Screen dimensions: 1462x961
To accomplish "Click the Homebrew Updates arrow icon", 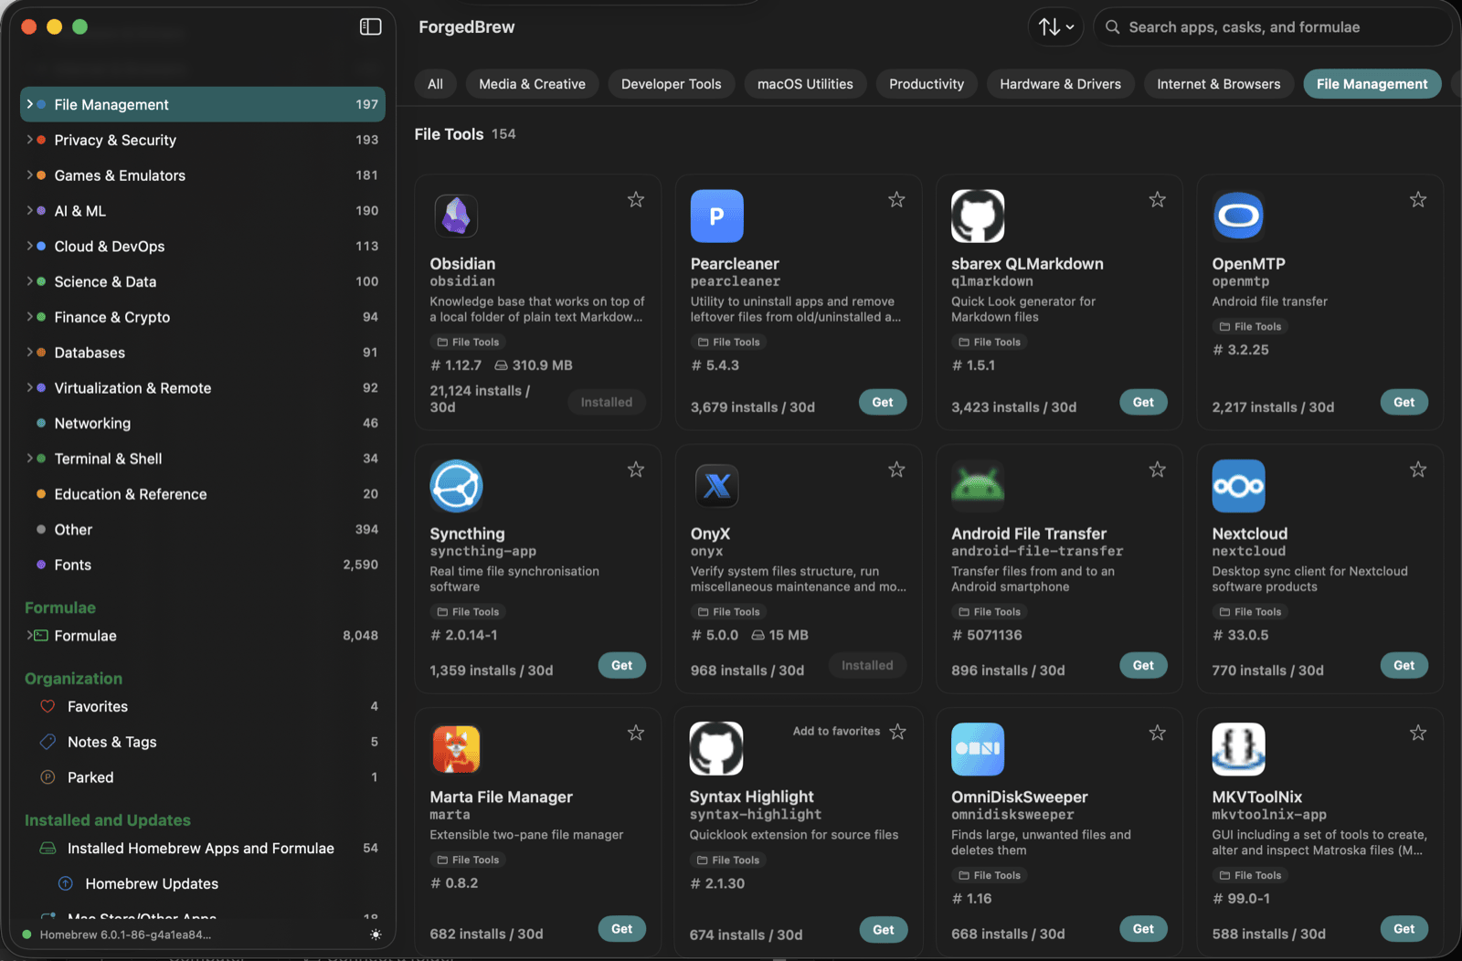I will 66,883.
